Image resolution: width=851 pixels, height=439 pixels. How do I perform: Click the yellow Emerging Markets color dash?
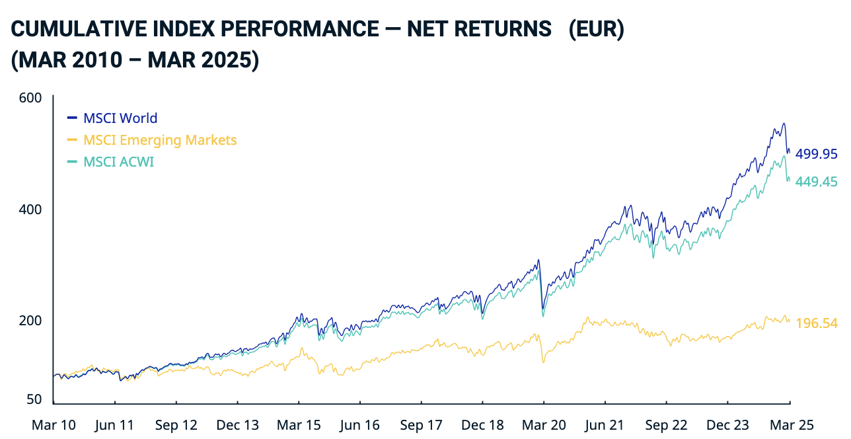[x=72, y=140]
